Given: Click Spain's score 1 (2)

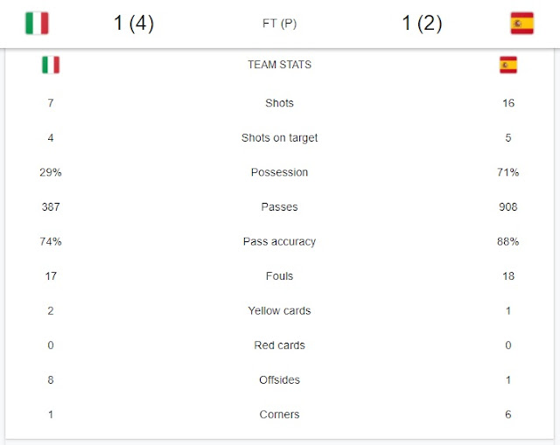Looking at the screenshot, I should [422, 24].
